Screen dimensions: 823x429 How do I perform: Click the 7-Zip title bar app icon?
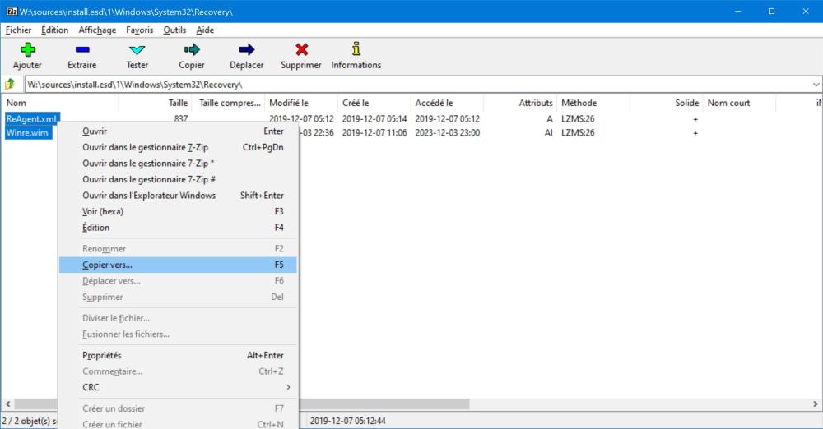pos(12,11)
